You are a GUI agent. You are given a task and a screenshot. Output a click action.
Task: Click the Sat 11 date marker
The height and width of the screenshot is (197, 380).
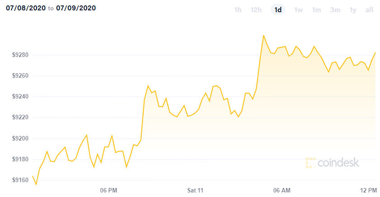tap(195, 191)
